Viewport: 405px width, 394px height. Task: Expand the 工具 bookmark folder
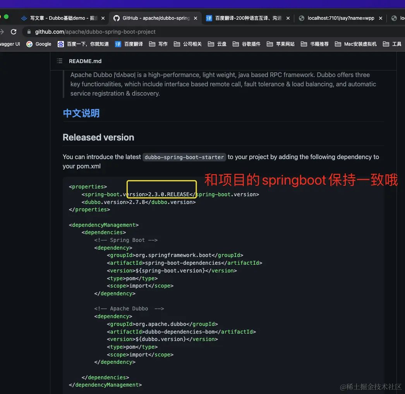tap(392, 44)
